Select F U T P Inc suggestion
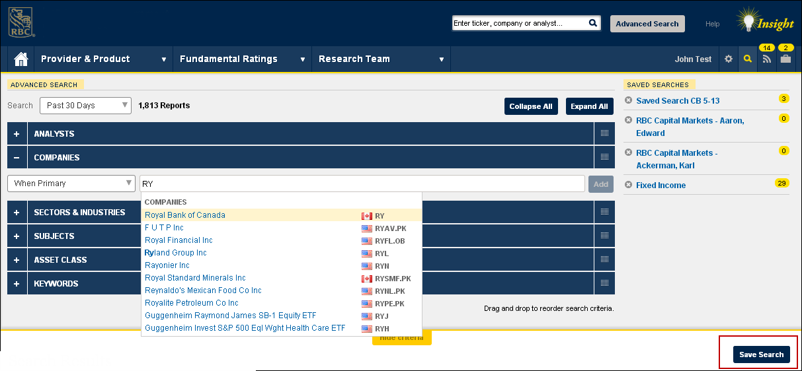802x371 pixels. [282, 228]
